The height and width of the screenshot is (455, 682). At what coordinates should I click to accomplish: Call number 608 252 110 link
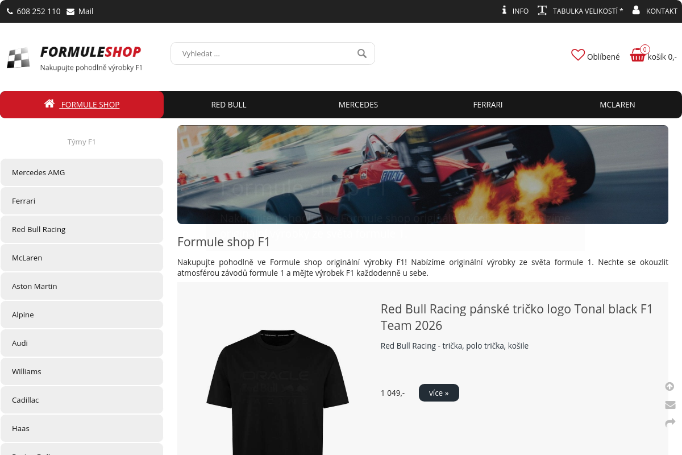coord(39,11)
